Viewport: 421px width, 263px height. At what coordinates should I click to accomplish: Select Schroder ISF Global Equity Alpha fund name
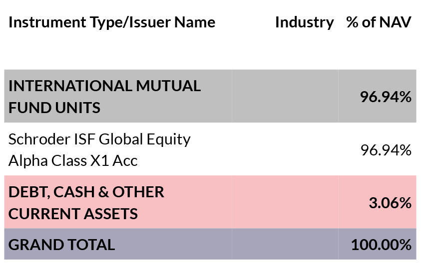pos(99,150)
